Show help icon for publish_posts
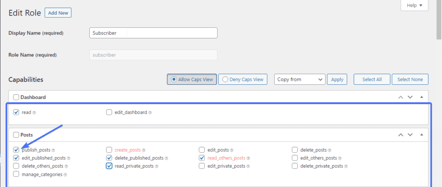 pos(53,150)
